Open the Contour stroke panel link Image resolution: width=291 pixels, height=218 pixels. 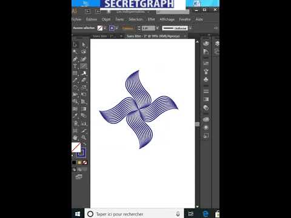128,28
